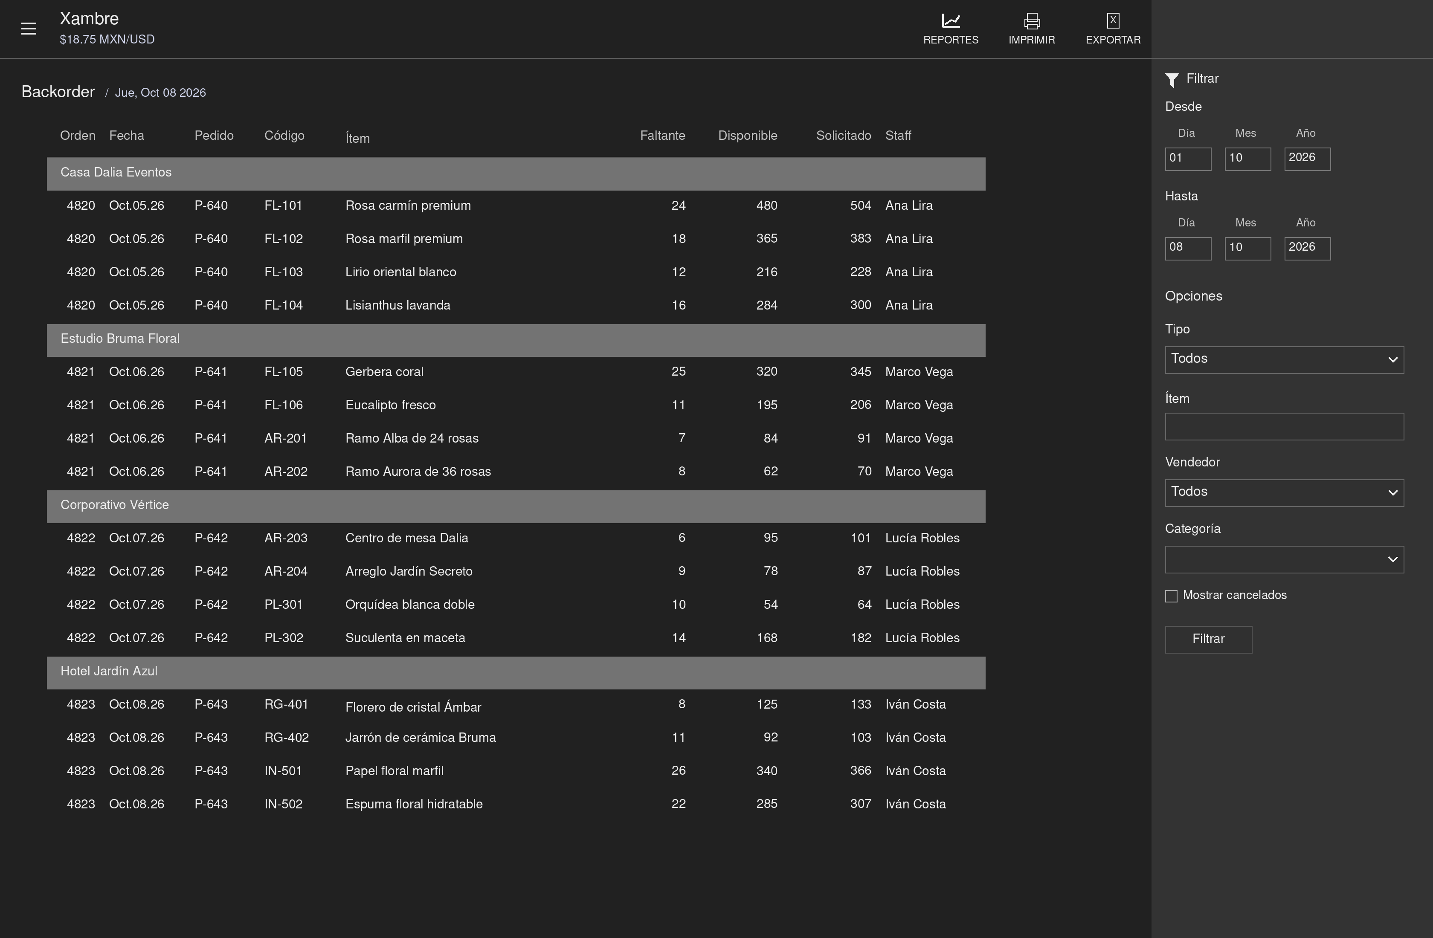Open the Vendedor dropdown

(x=1284, y=492)
